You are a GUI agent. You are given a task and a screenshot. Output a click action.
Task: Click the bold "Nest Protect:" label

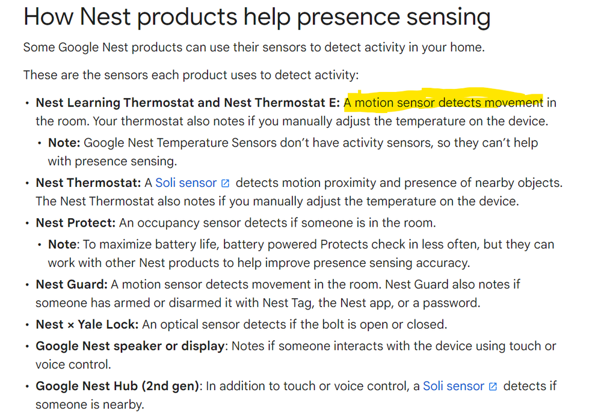pyautogui.click(x=75, y=223)
